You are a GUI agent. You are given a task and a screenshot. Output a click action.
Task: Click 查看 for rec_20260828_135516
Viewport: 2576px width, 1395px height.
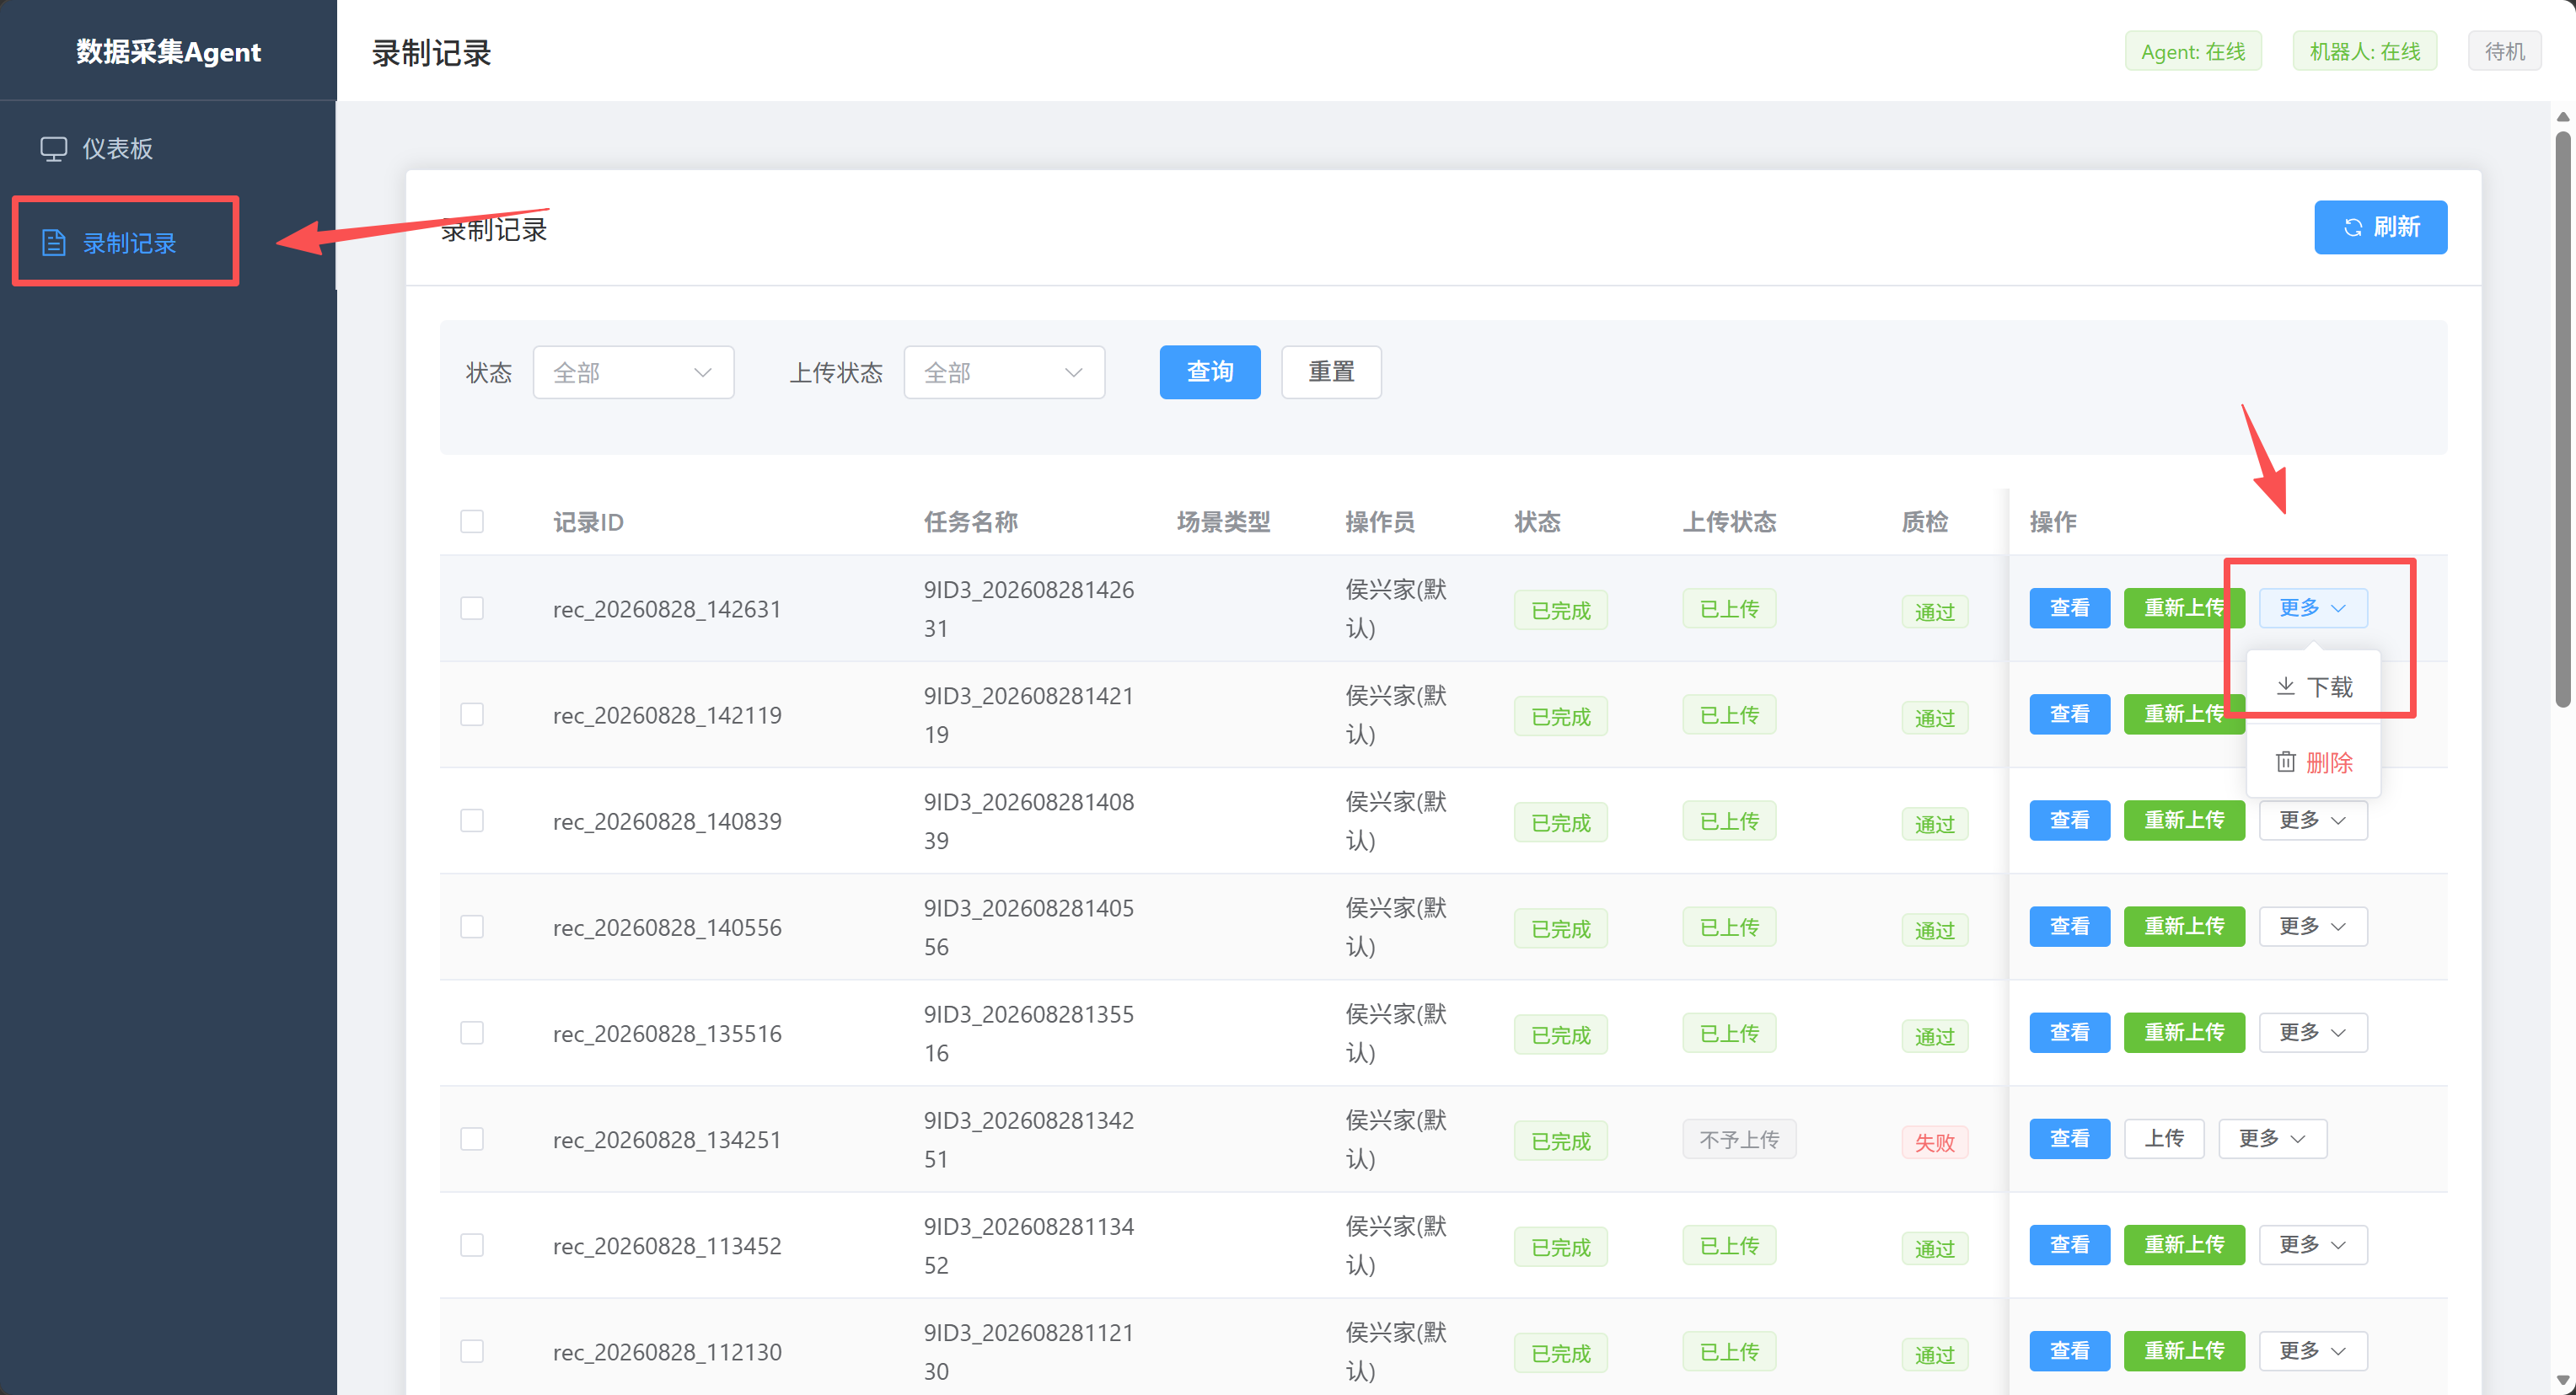tap(2069, 1032)
